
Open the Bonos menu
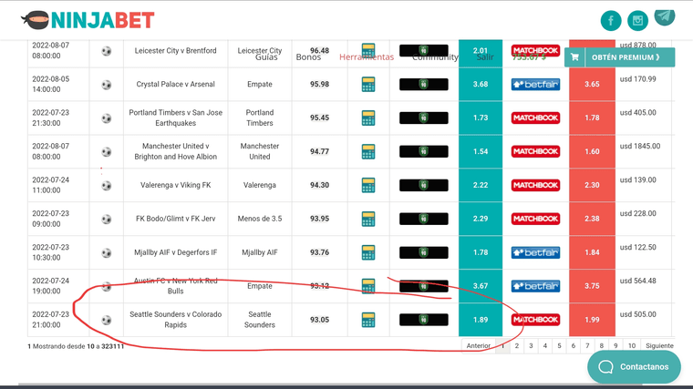click(x=308, y=57)
